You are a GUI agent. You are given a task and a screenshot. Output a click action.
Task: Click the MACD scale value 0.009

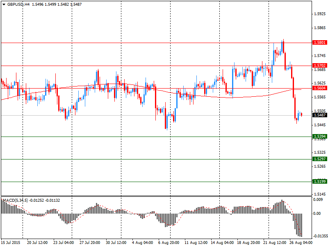click(318, 200)
